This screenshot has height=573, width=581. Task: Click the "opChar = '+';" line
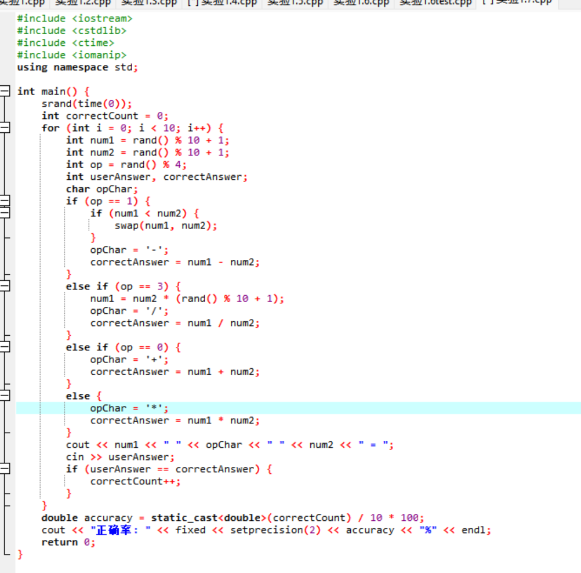129,360
